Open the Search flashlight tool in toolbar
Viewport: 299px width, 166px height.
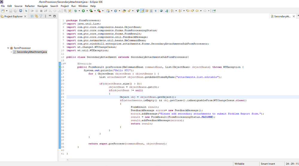click(130, 11)
